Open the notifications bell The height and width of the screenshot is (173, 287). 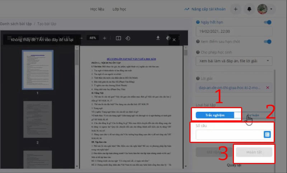[249, 9]
